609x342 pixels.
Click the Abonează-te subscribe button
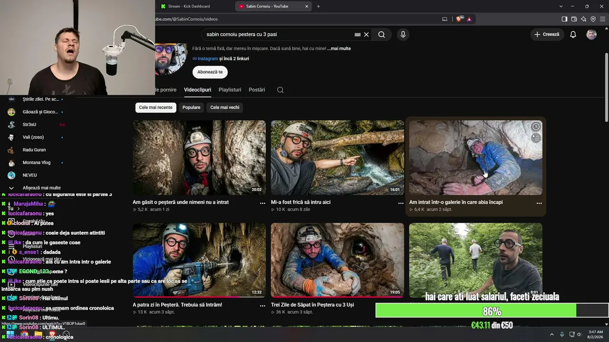(x=210, y=72)
